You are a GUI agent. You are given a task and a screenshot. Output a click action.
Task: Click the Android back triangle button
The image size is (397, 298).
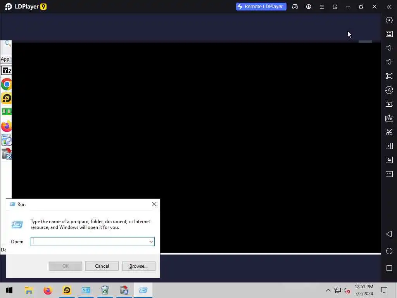point(389,234)
